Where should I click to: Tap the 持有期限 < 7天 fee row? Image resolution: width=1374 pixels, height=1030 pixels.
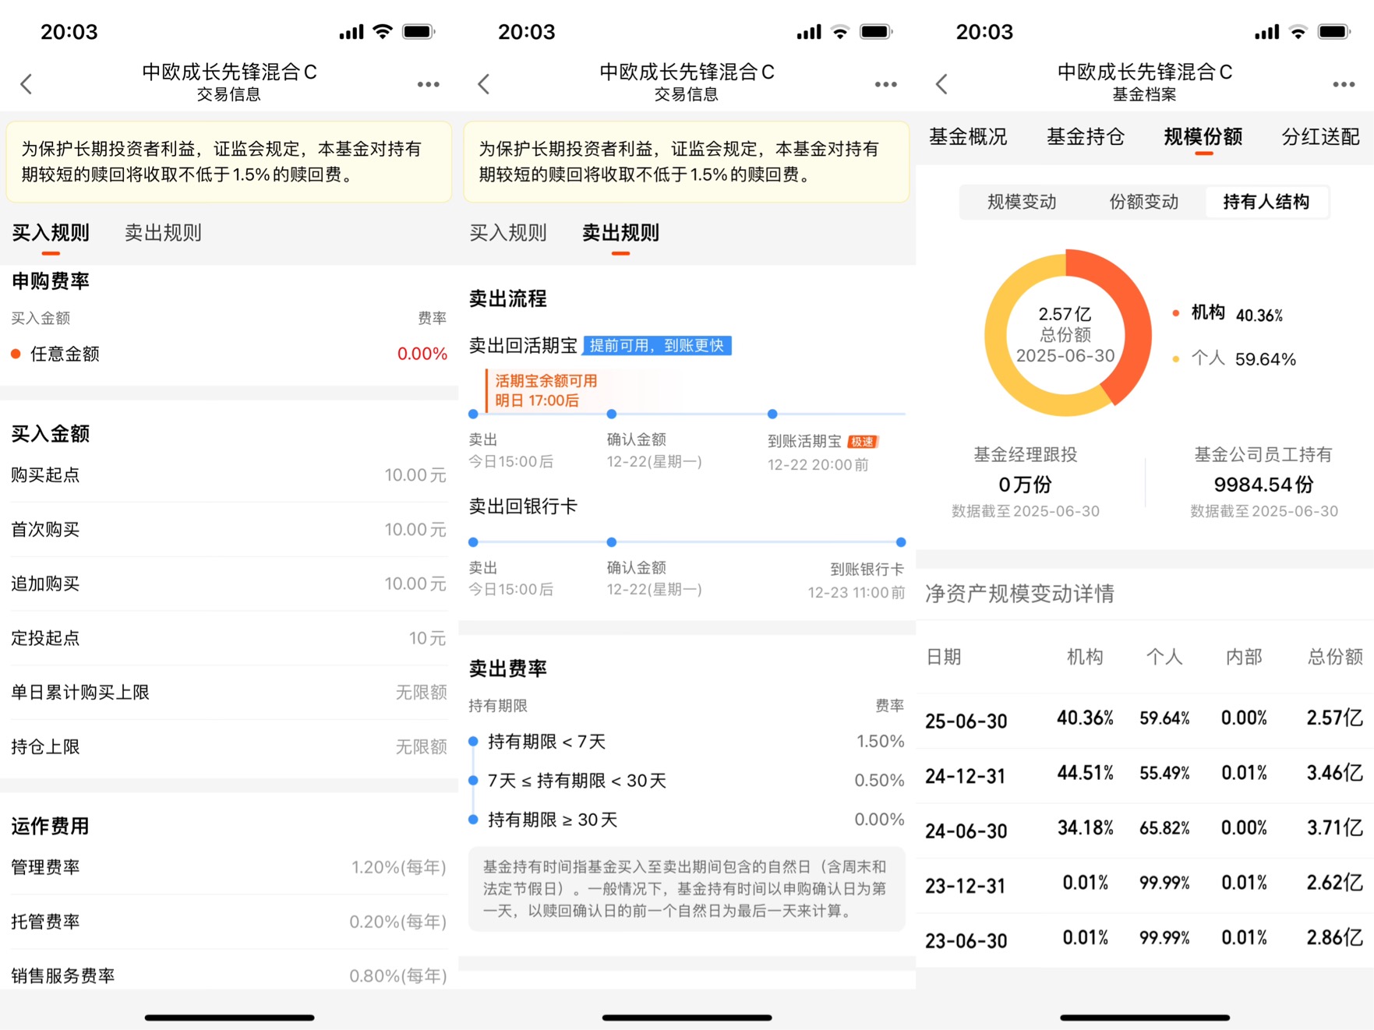point(687,742)
